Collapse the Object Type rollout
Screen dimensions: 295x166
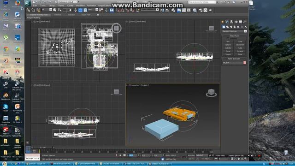pos(234,36)
